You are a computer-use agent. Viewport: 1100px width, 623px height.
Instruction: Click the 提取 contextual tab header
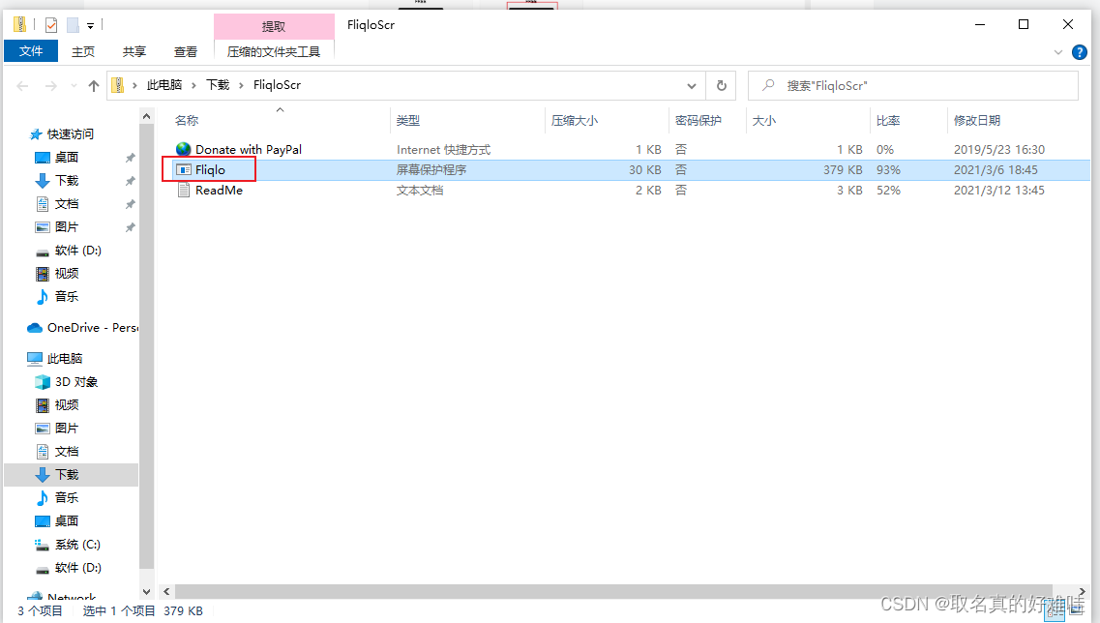coord(274,26)
